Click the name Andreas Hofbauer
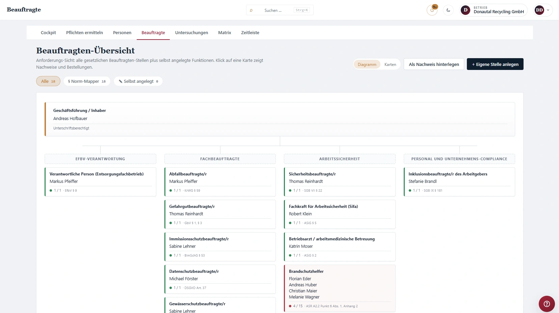Viewport: 559px width, 313px height. point(70,119)
